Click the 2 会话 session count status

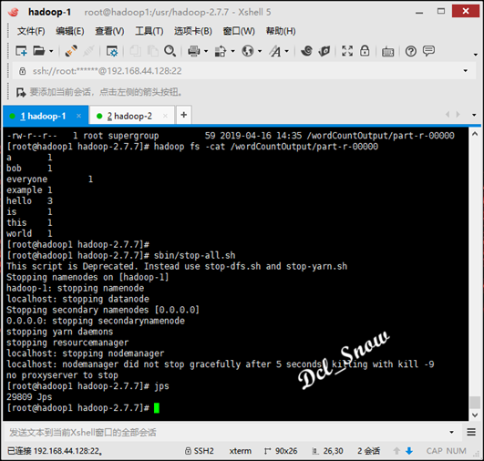click(368, 451)
